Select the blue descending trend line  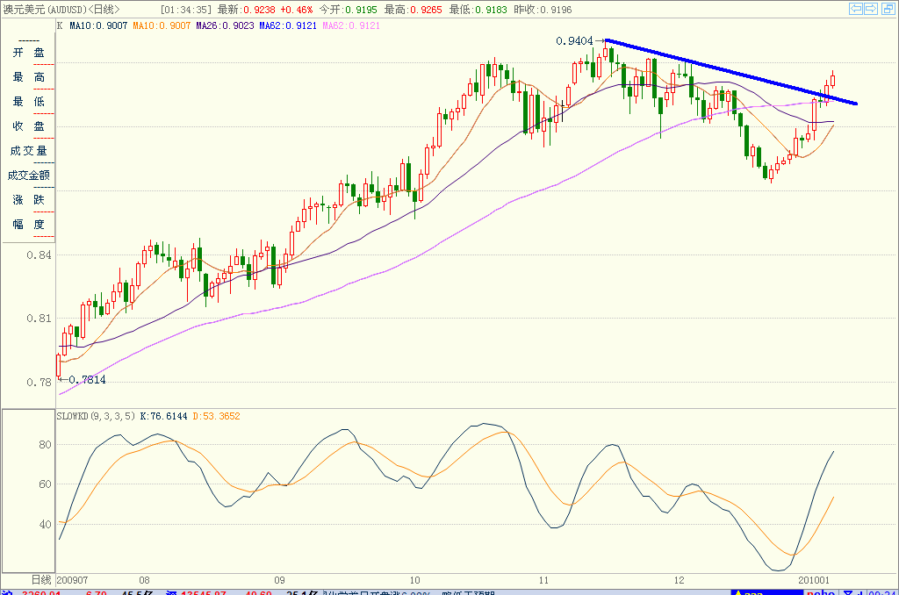[x=731, y=72]
